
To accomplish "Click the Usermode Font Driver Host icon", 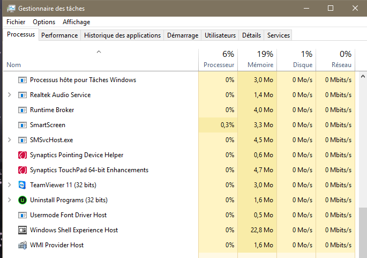I will click(x=23, y=215).
